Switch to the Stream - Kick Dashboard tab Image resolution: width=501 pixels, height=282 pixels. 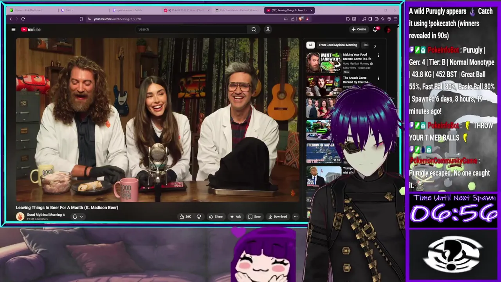pos(31,10)
